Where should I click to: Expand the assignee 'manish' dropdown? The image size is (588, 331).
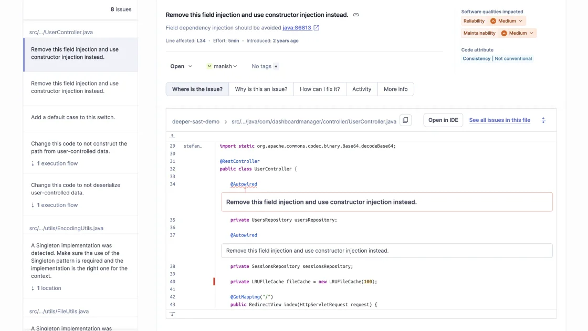tap(222, 67)
